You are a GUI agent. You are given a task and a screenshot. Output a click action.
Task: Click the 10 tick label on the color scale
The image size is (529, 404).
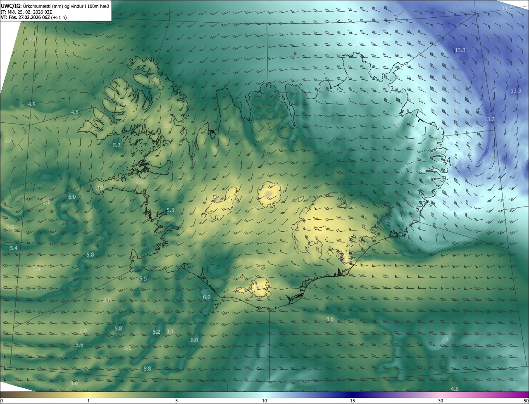click(x=264, y=401)
